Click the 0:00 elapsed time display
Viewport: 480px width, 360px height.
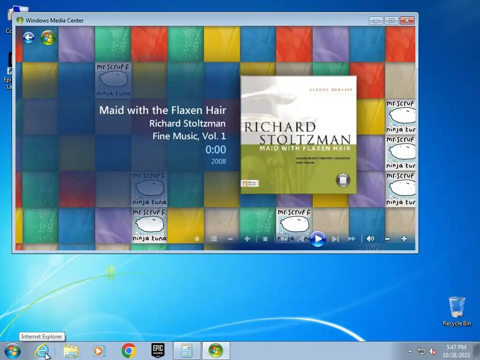[216, 150]
